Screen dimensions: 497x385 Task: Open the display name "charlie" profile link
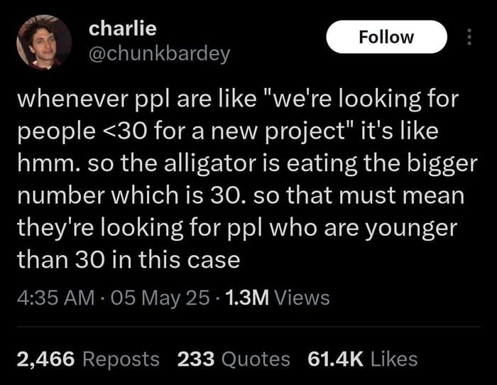coord(122,29)
